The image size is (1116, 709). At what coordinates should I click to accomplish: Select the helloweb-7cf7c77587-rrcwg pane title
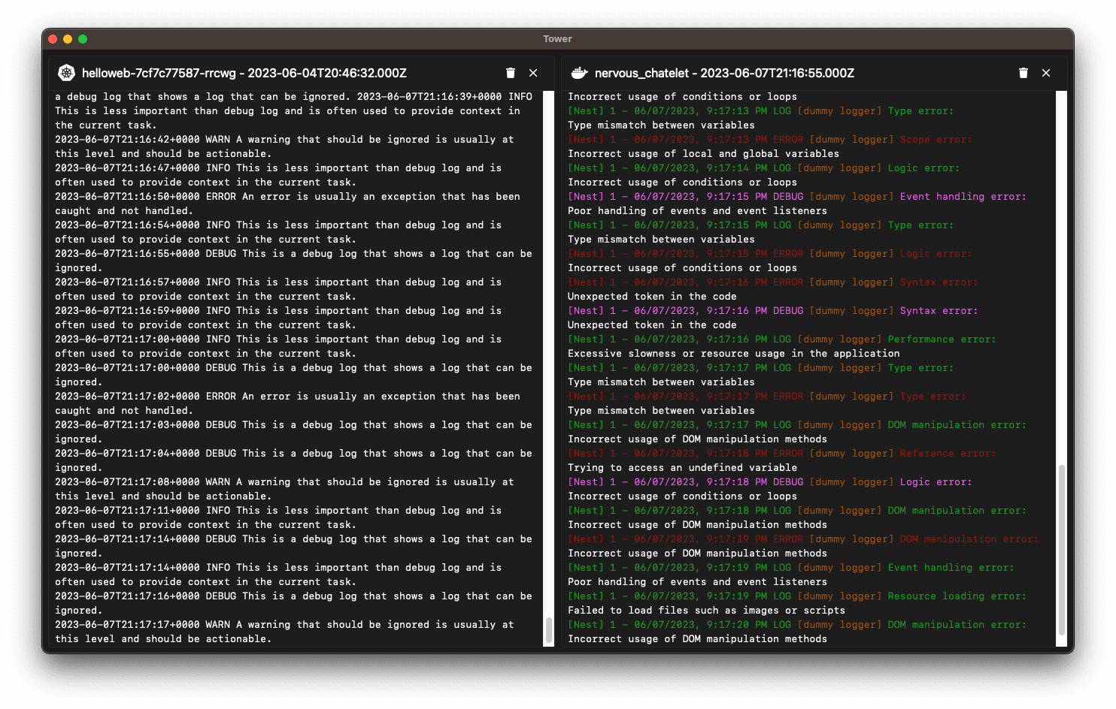pyautogui.click(x=244, y=73)
